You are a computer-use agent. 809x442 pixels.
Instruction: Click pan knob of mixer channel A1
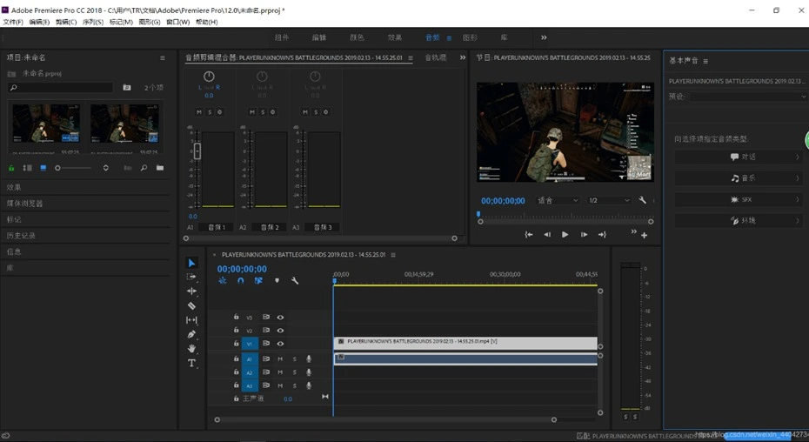click(x=209, y=77)
